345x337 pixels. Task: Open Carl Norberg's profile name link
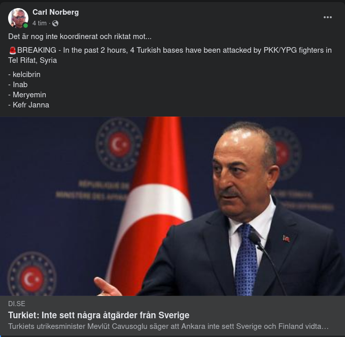pyautogui.click(x=55, y=12)
